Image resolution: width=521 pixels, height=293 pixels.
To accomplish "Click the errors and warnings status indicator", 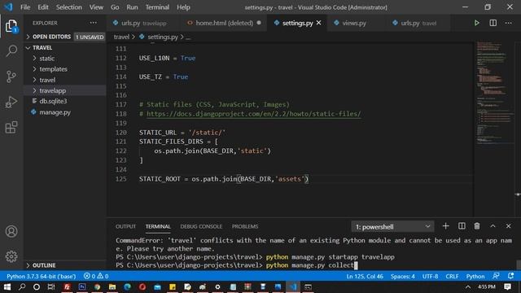I will click(96, 276).
